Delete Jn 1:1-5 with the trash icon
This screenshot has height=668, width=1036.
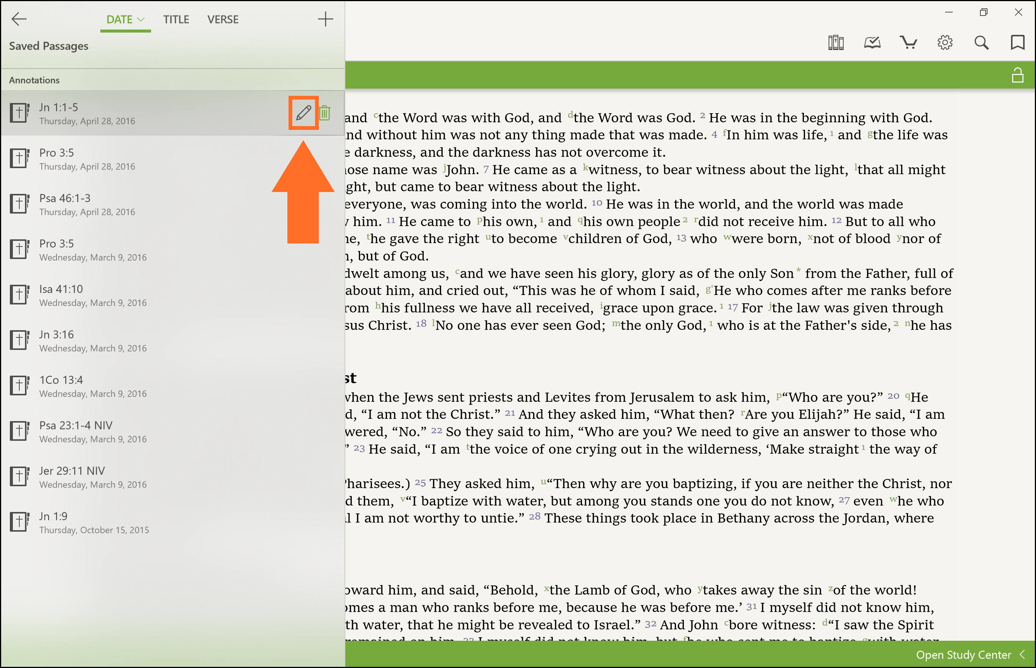pyautogui.click(x=325, y=113)
